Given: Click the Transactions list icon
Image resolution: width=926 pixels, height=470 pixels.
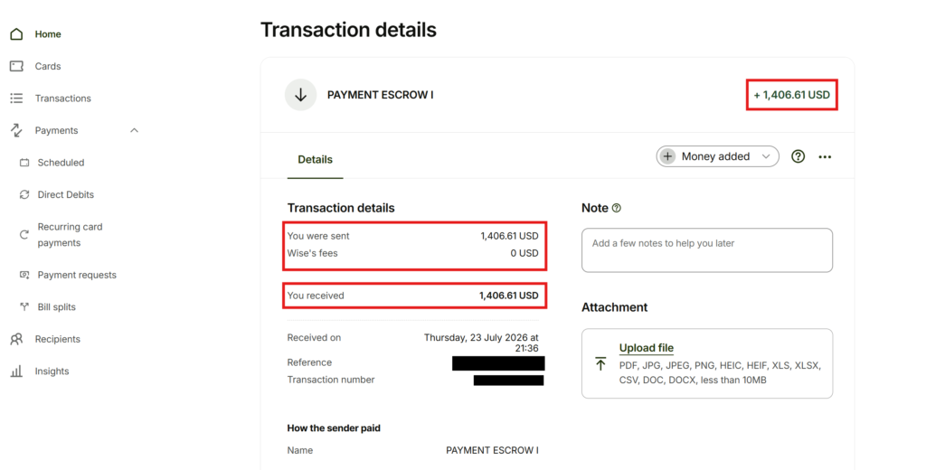Looking at the screenshot, I should pos(16,98).
